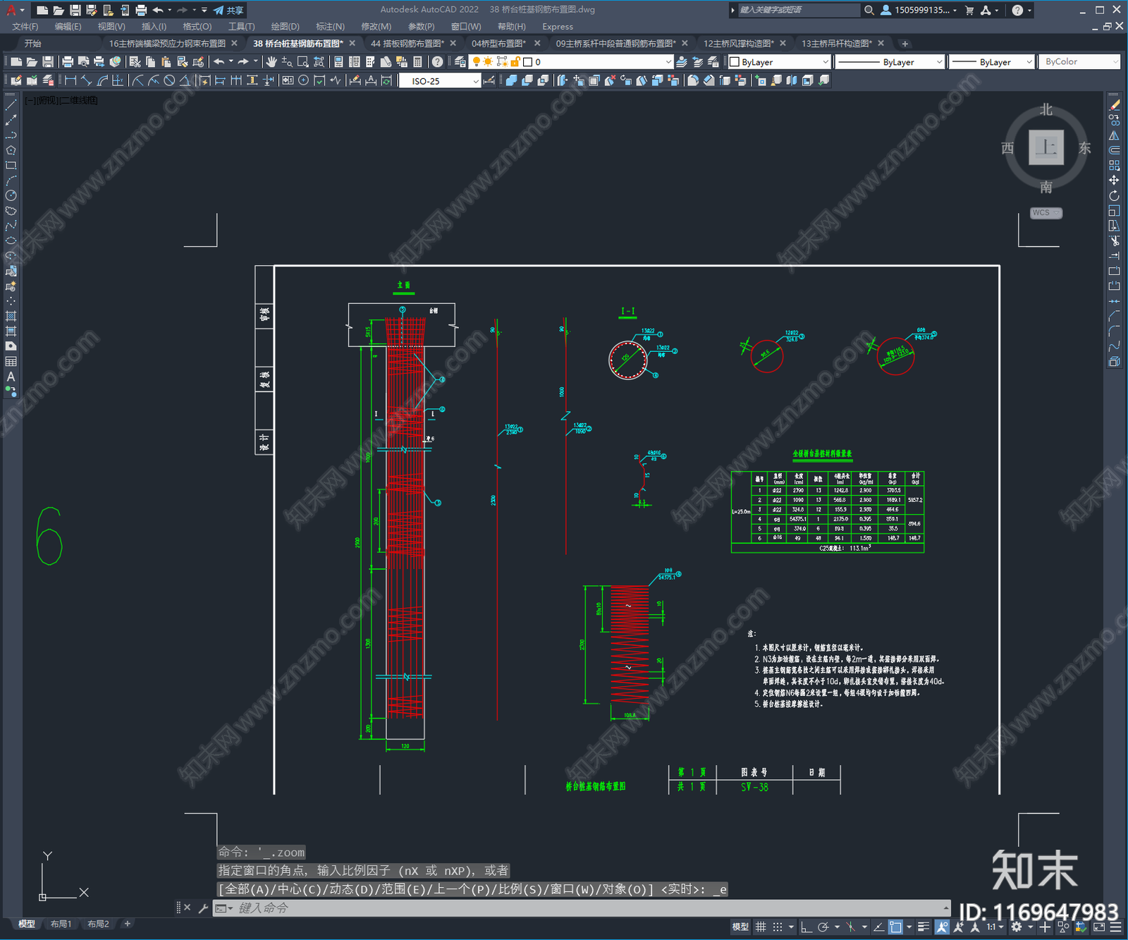Click the help question mark in standard toolbar
Viewport: 1128px width, 940px height.
(437, 62)
